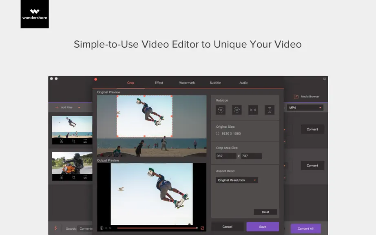
Task: Expand Original Resolution aspect ratio dropdown
Action: coord(237,180)
